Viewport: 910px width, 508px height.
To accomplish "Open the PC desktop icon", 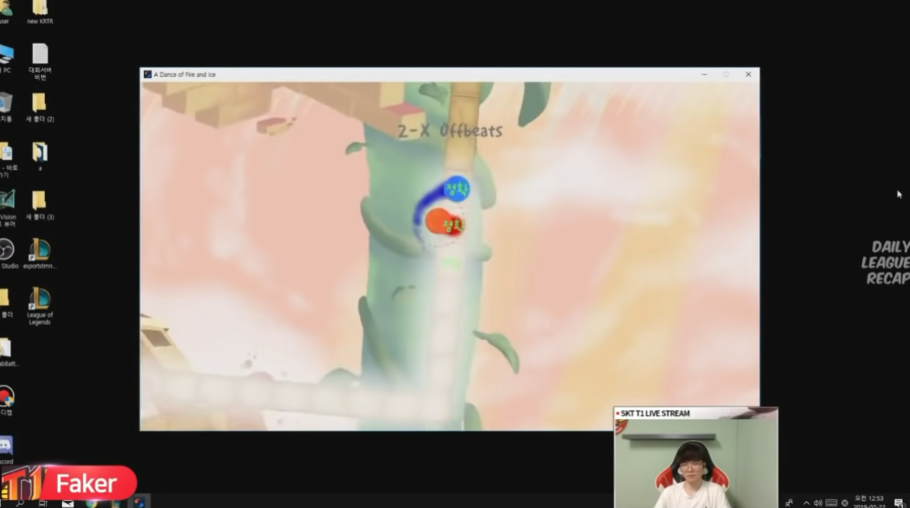I will click(x=6, y=58).
